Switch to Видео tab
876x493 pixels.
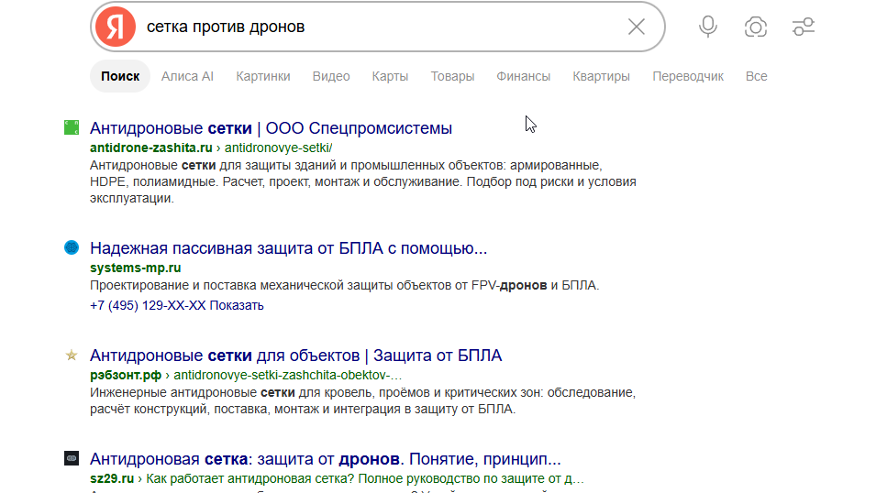(331, 76)
